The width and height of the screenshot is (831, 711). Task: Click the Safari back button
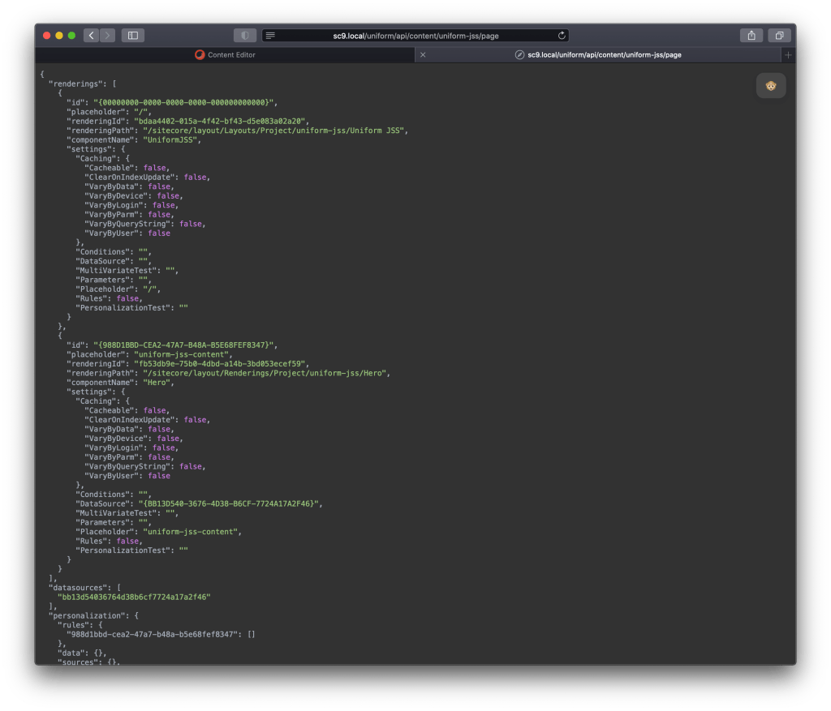91,36
